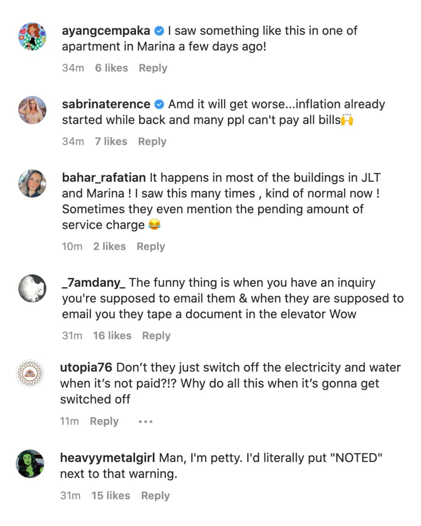Viewport: 421px width, 526px height.
Task: Open sabrinaterence's avatar photo
Action: coord(32,110)
